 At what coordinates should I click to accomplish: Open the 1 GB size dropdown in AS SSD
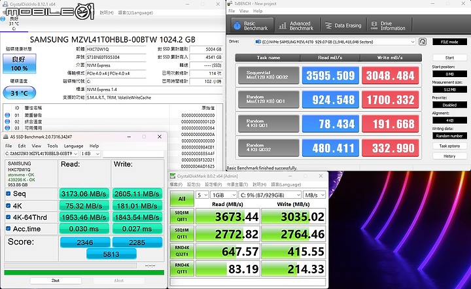coord(90,154)
